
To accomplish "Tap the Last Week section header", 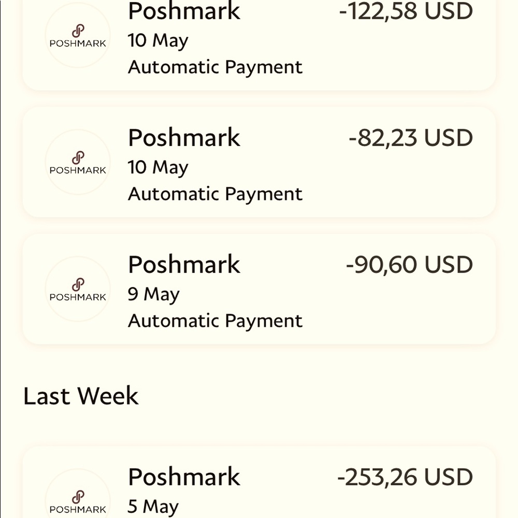I will pos(81,396).
